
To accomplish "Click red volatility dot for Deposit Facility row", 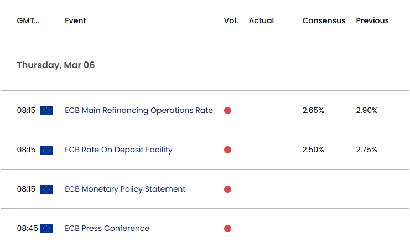I will pos(227,150).
